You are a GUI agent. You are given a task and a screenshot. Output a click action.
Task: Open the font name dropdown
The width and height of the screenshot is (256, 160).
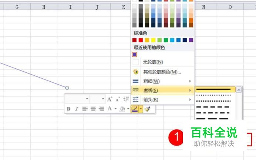tap(87, 99)
